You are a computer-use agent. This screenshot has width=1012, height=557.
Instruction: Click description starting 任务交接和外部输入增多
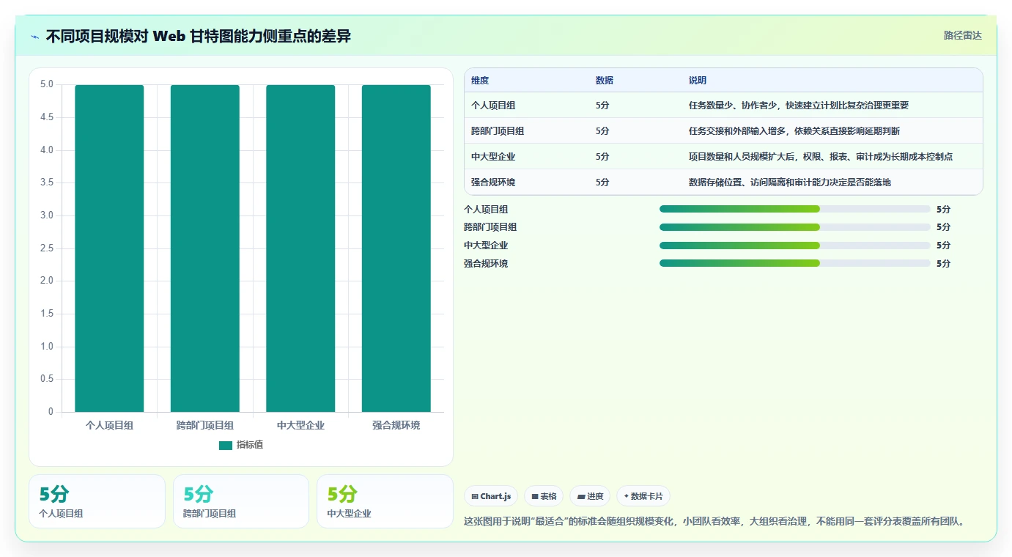click(x=794, y=131)
